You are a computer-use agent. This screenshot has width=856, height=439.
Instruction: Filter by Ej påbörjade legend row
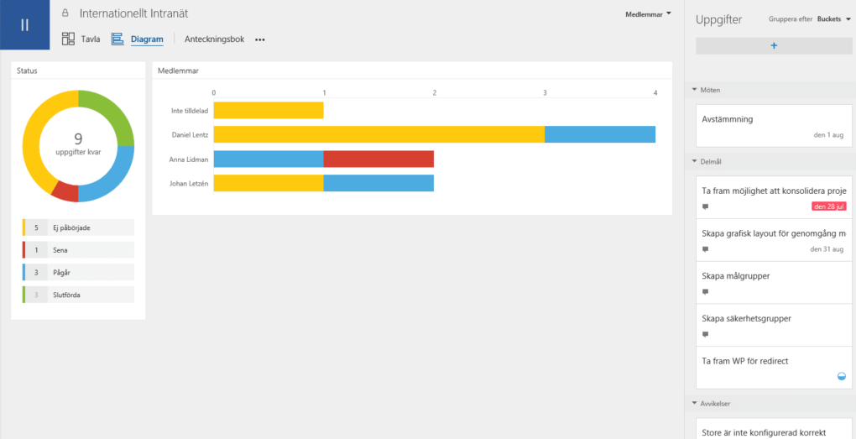(78, 227)
